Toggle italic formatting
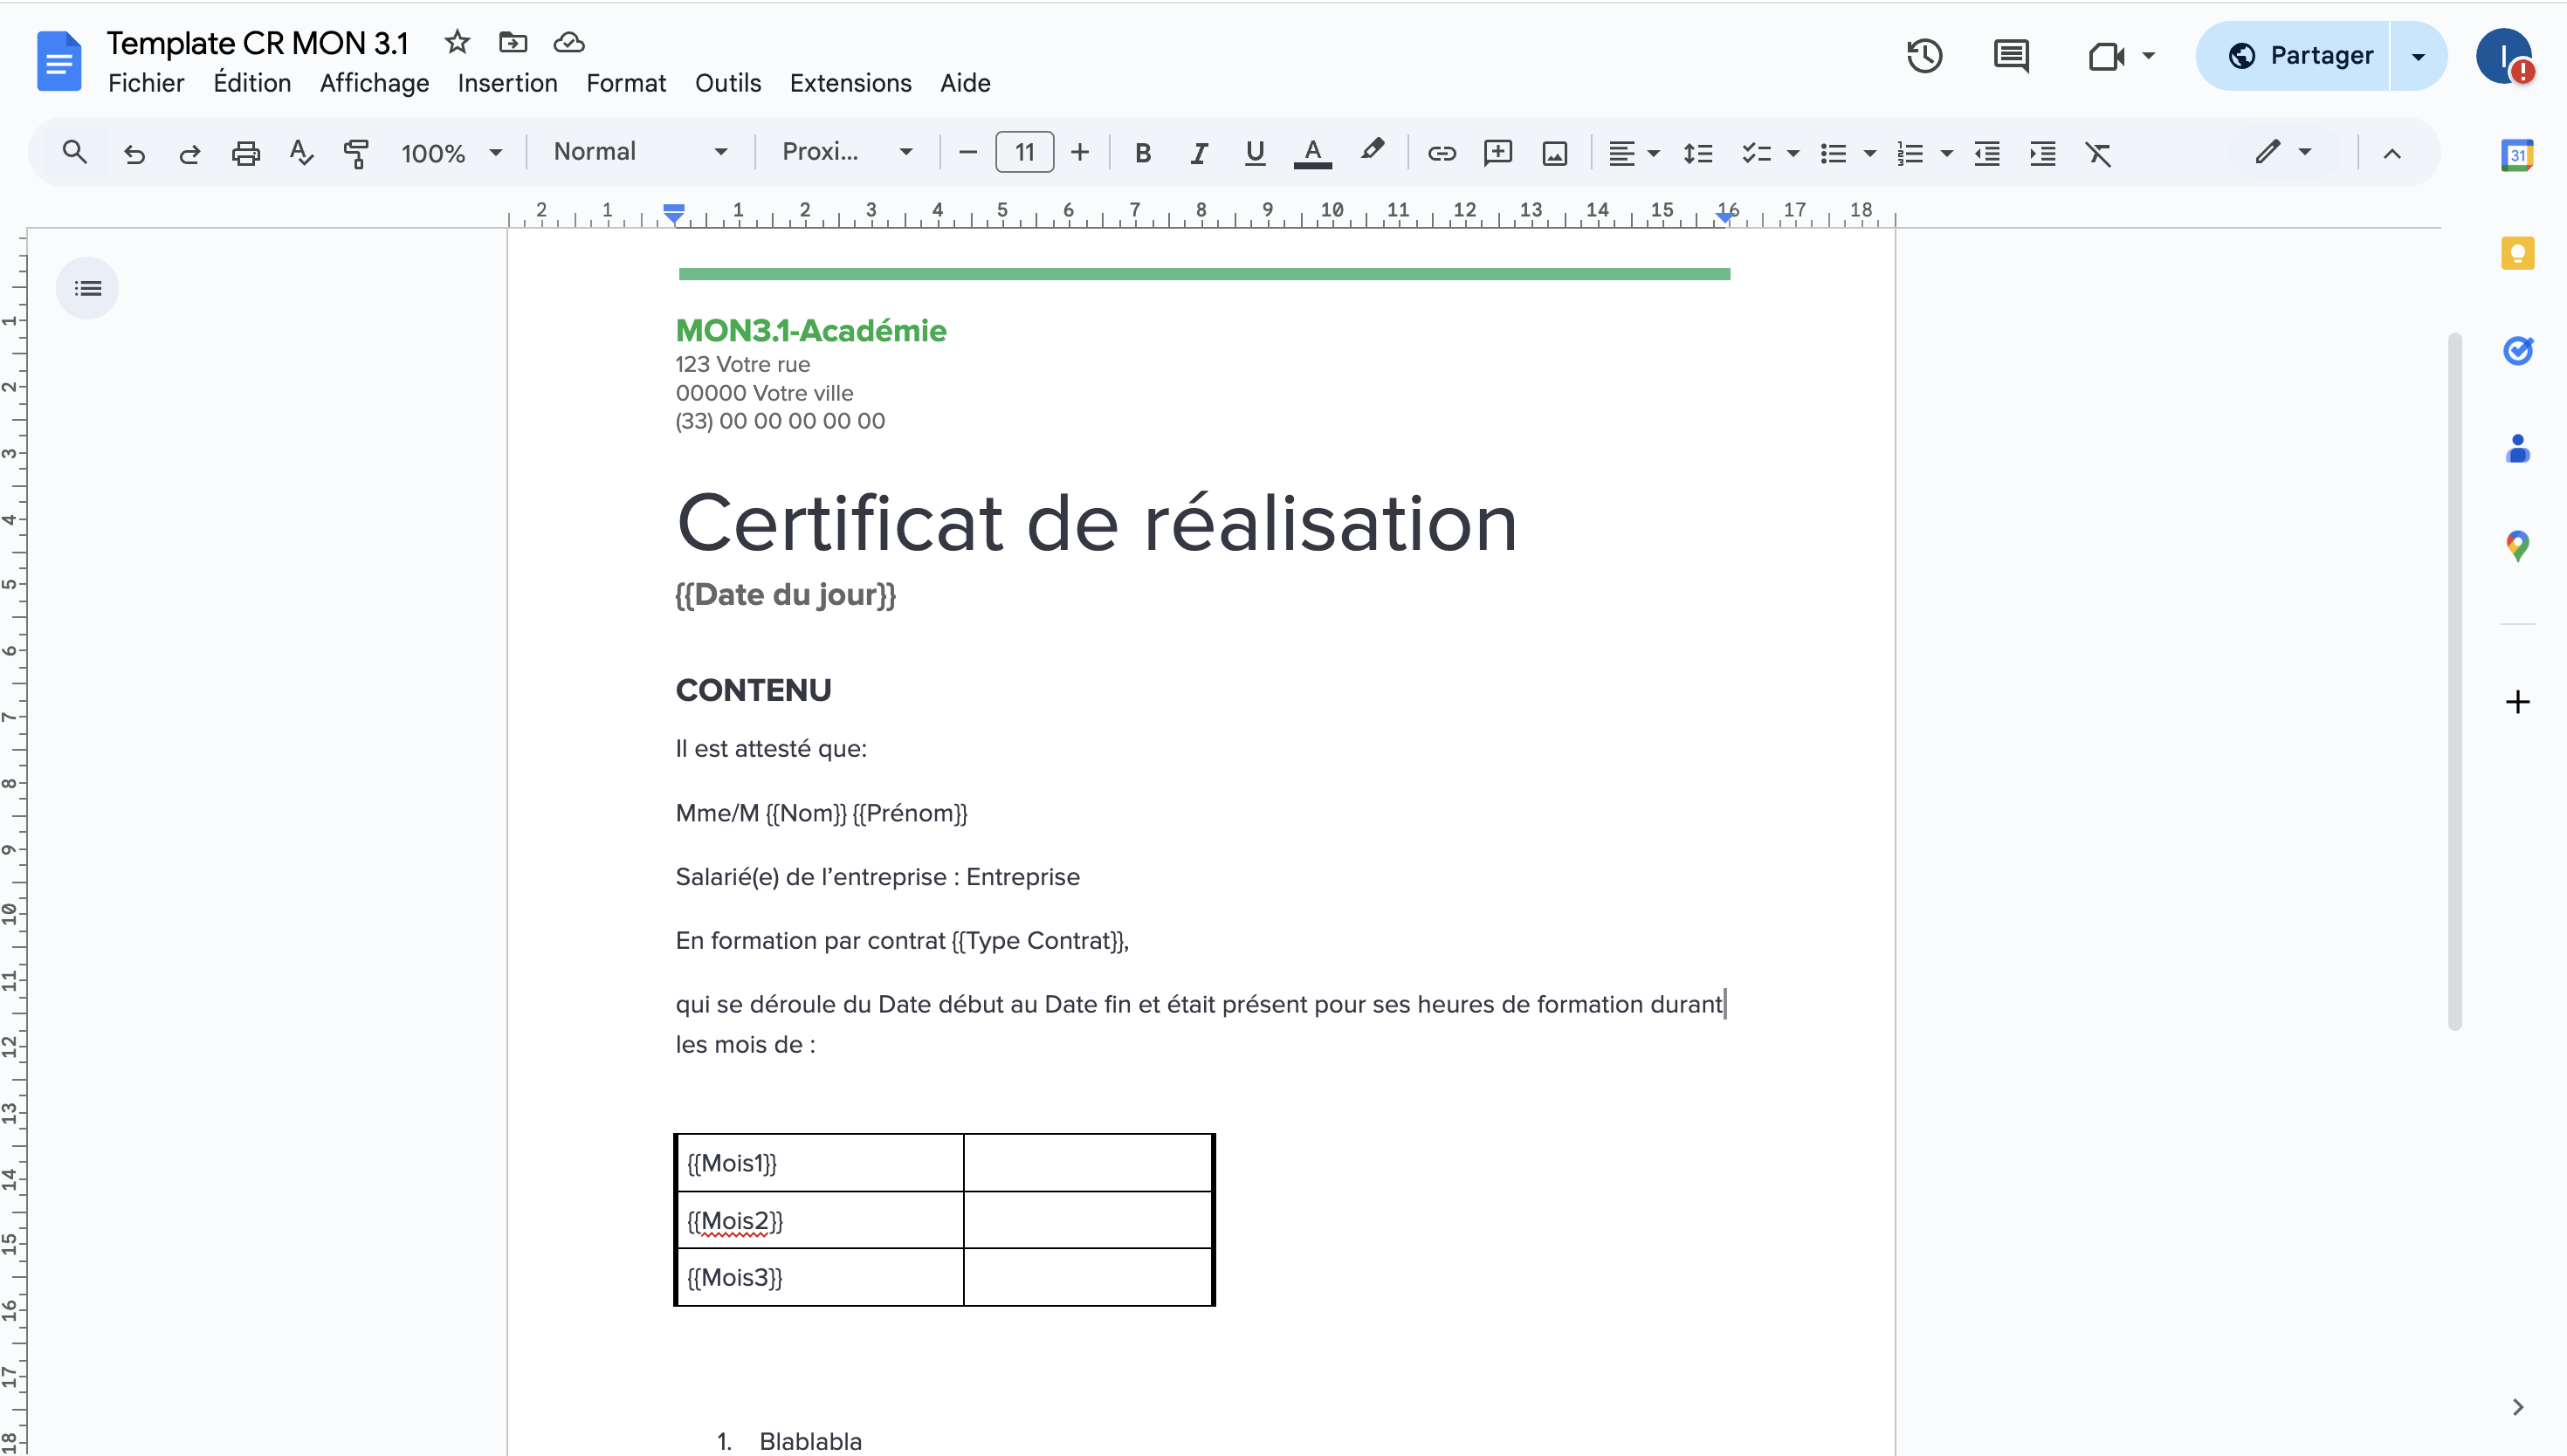The height and width of the screenshot is (1456, 2567). point(1198,153)
